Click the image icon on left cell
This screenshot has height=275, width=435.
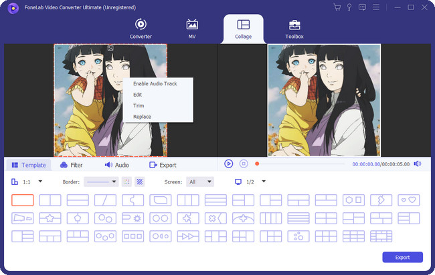[x=110, y=48]
